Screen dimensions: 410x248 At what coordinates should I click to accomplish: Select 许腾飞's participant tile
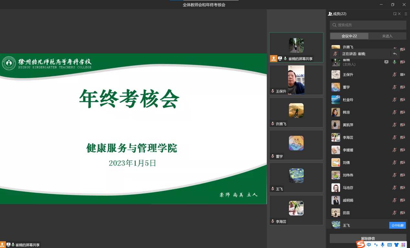(296, 113)
